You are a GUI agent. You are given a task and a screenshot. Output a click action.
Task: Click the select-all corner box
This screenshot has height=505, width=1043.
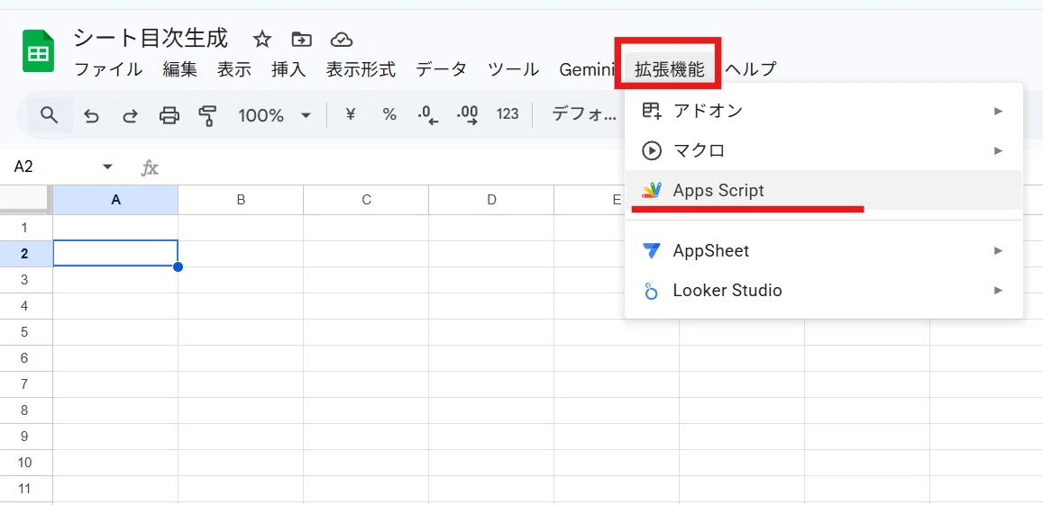point(25,199)
